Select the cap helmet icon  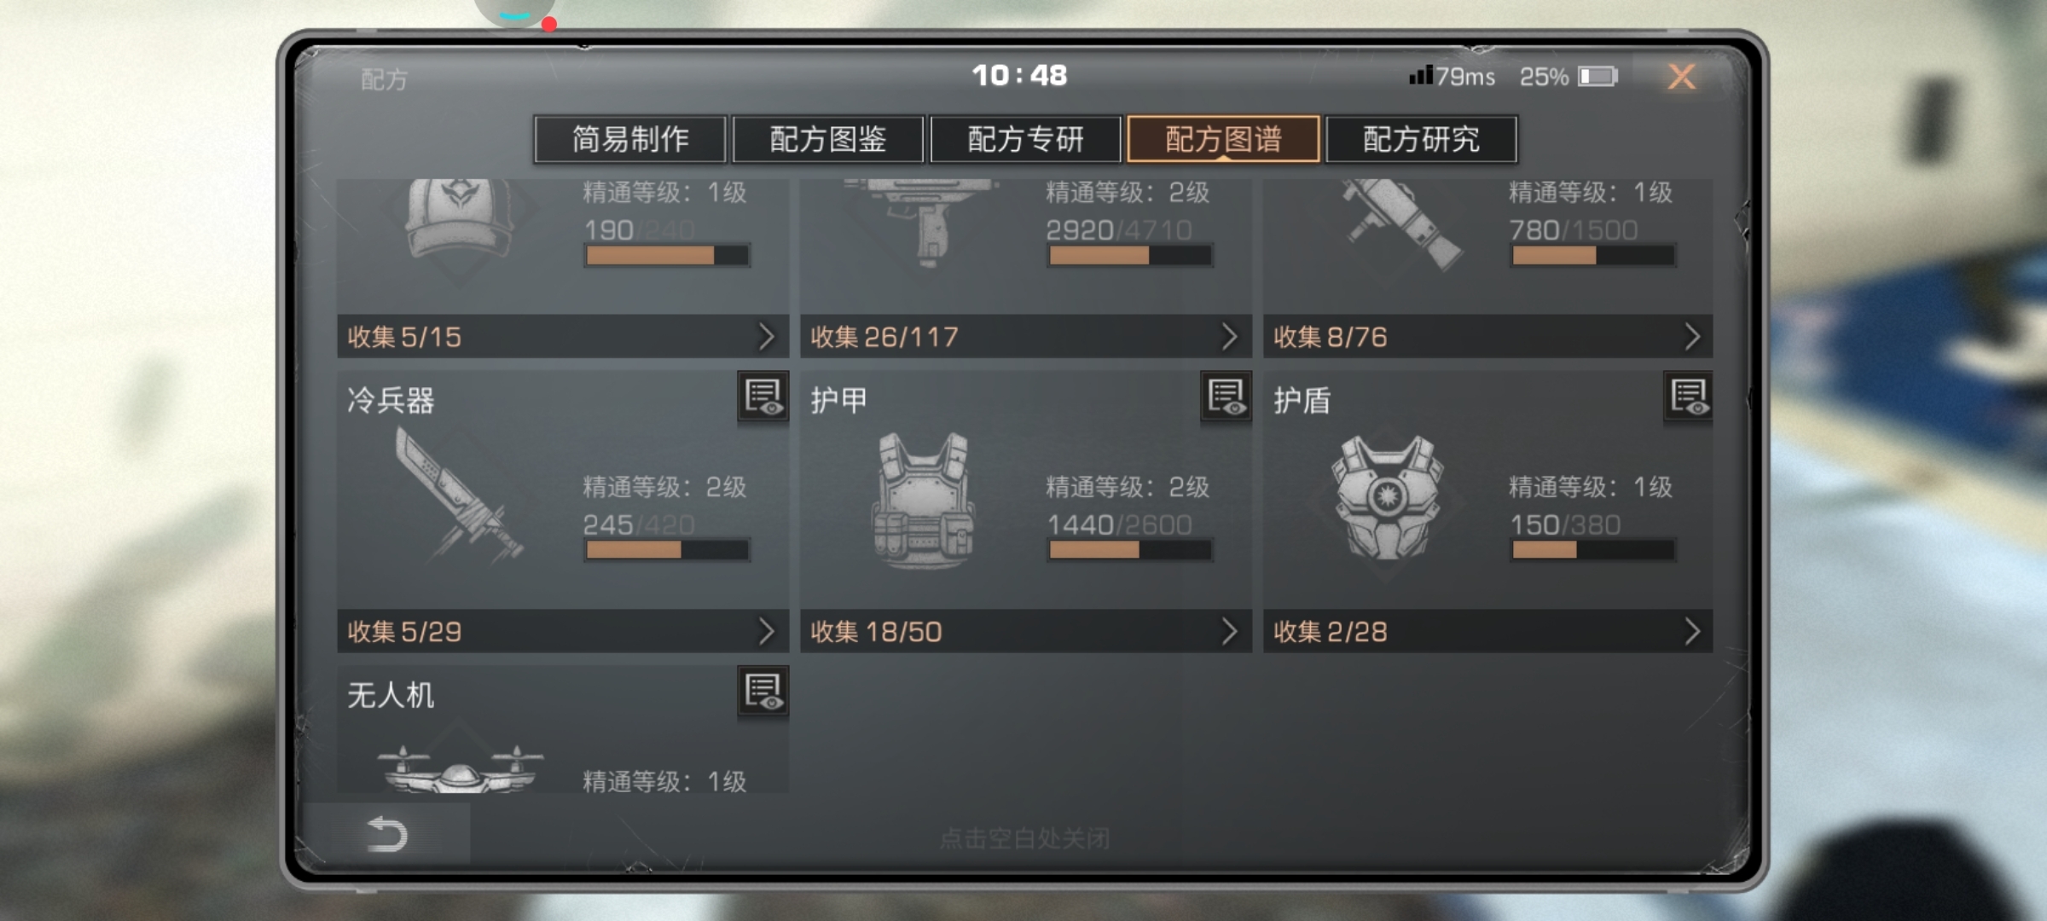tap(461, 218)
